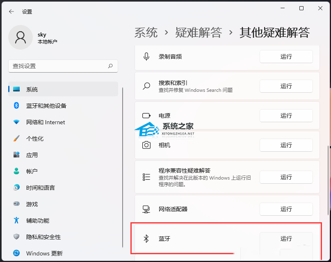
Task: Open 辅助功能 settings
Action: [63, 221]
